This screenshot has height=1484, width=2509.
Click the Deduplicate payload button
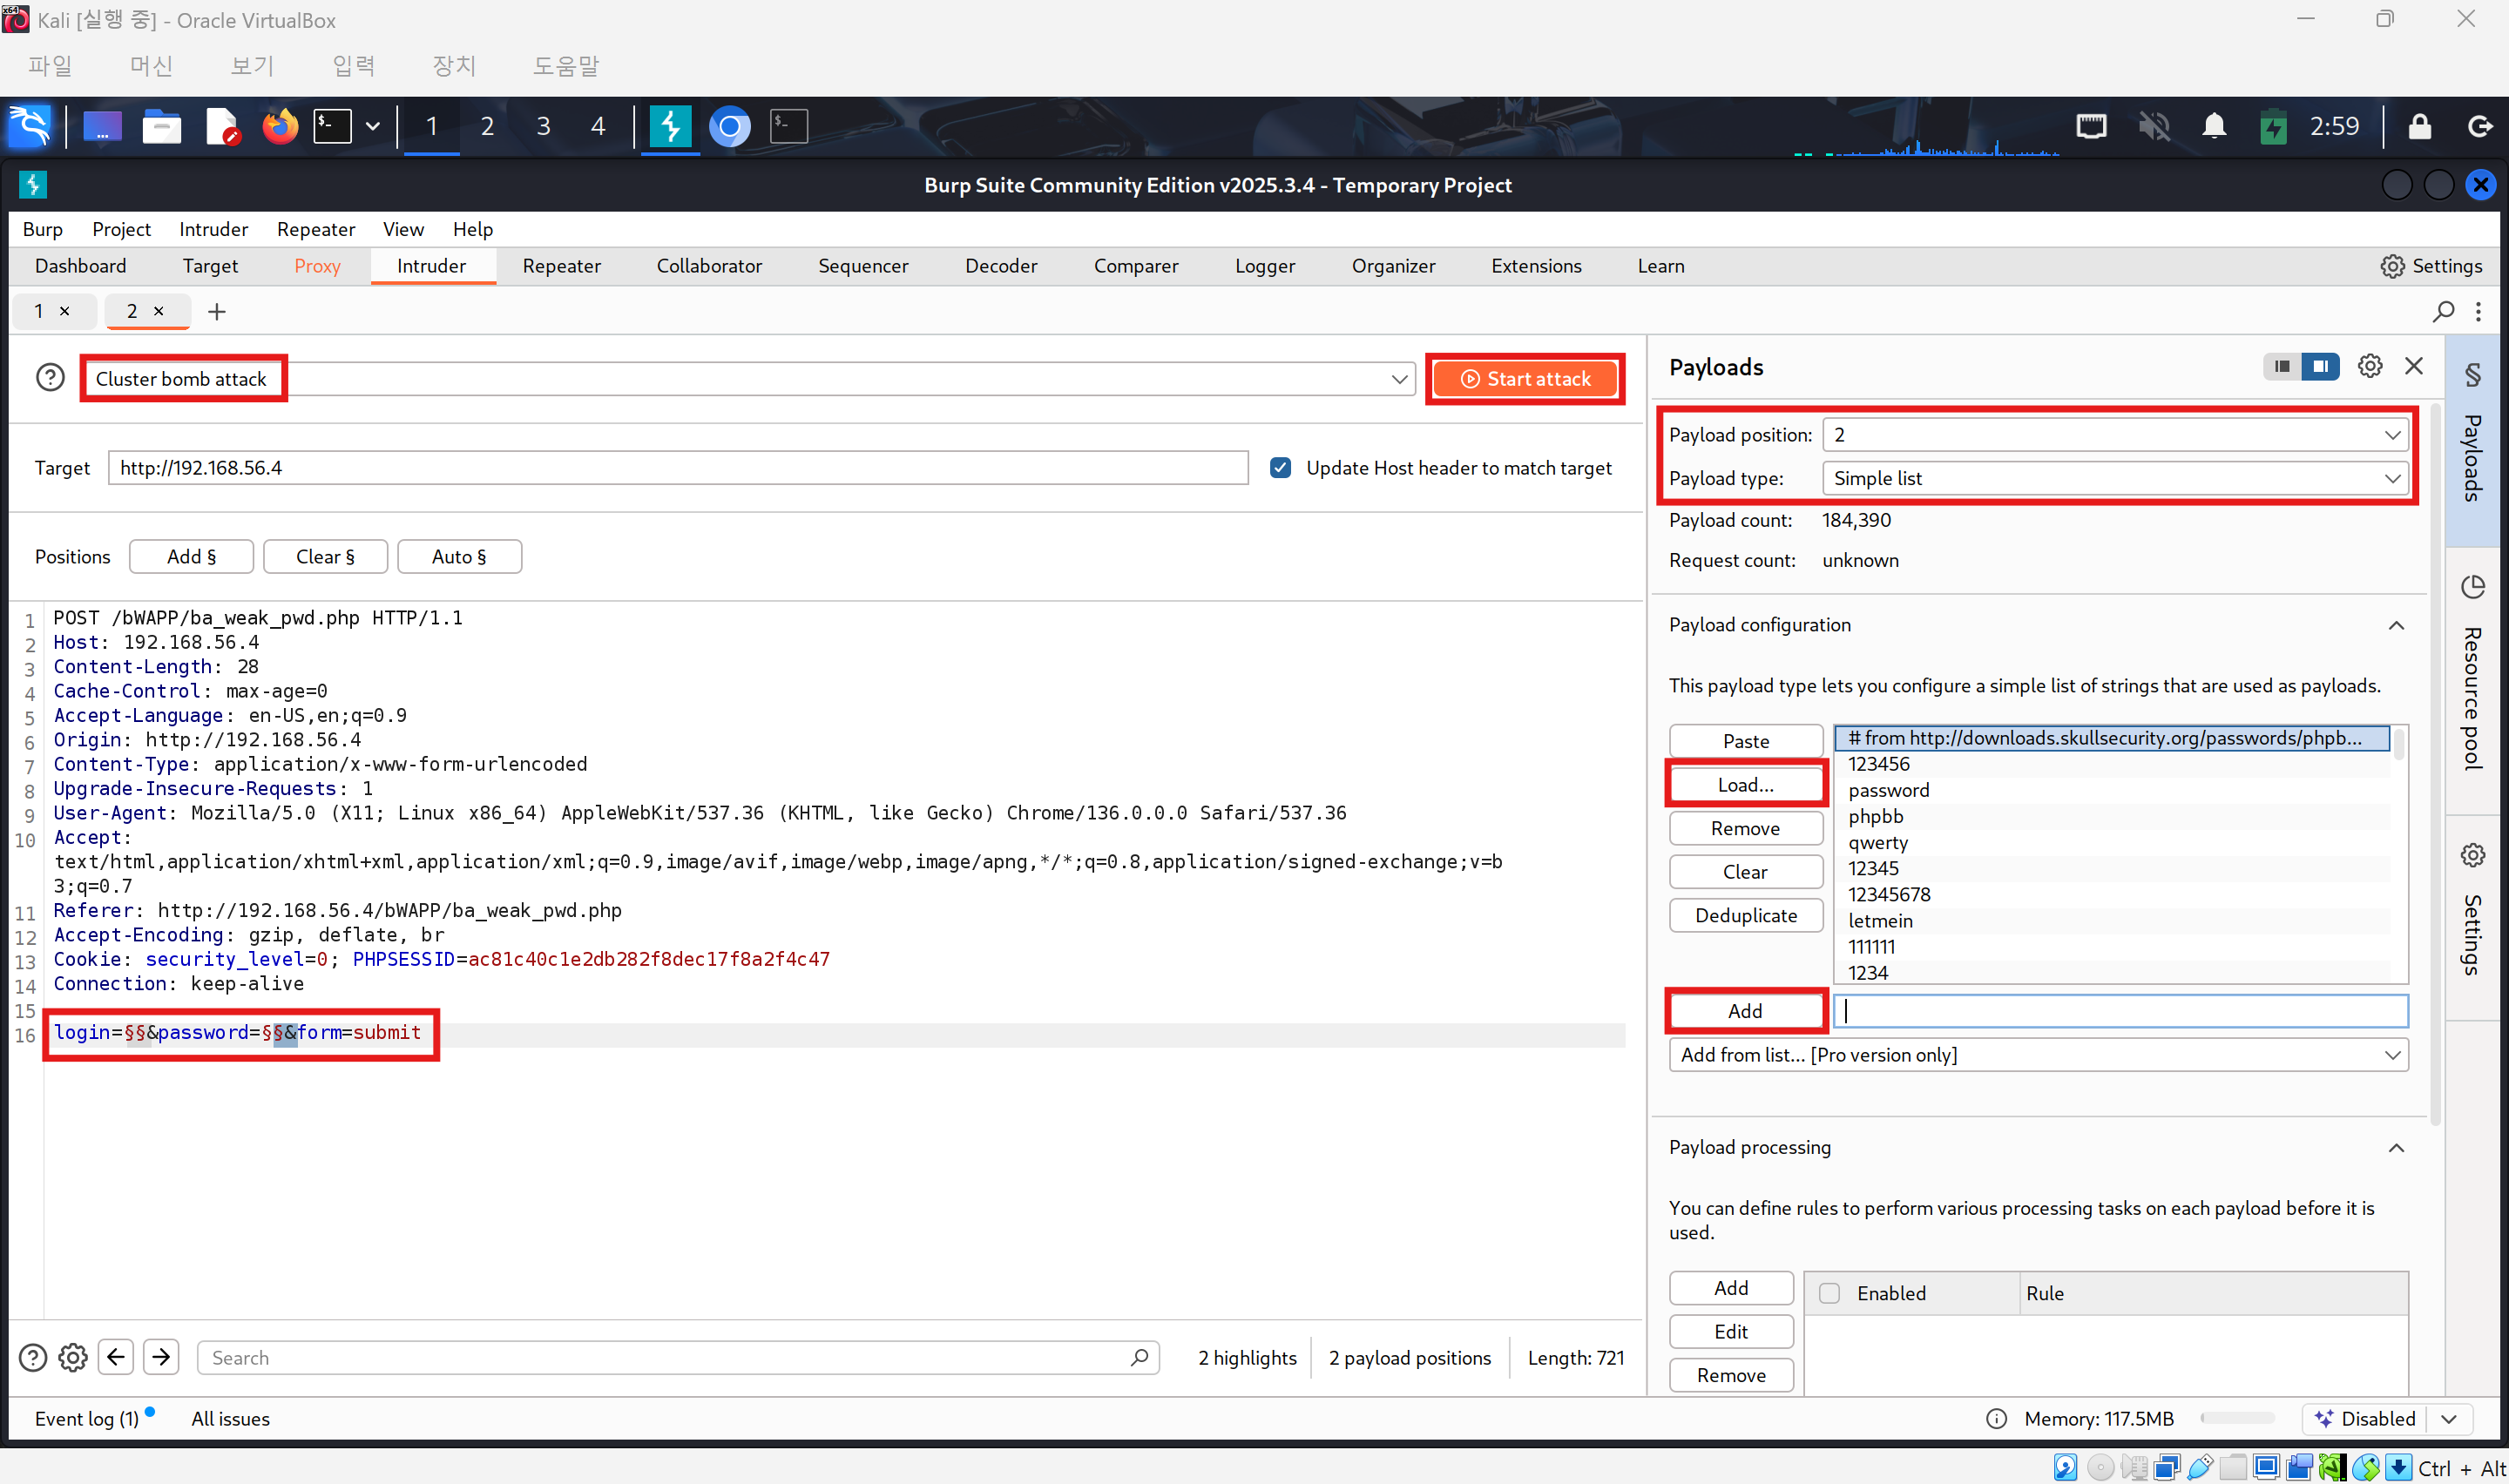[1745, 915]
